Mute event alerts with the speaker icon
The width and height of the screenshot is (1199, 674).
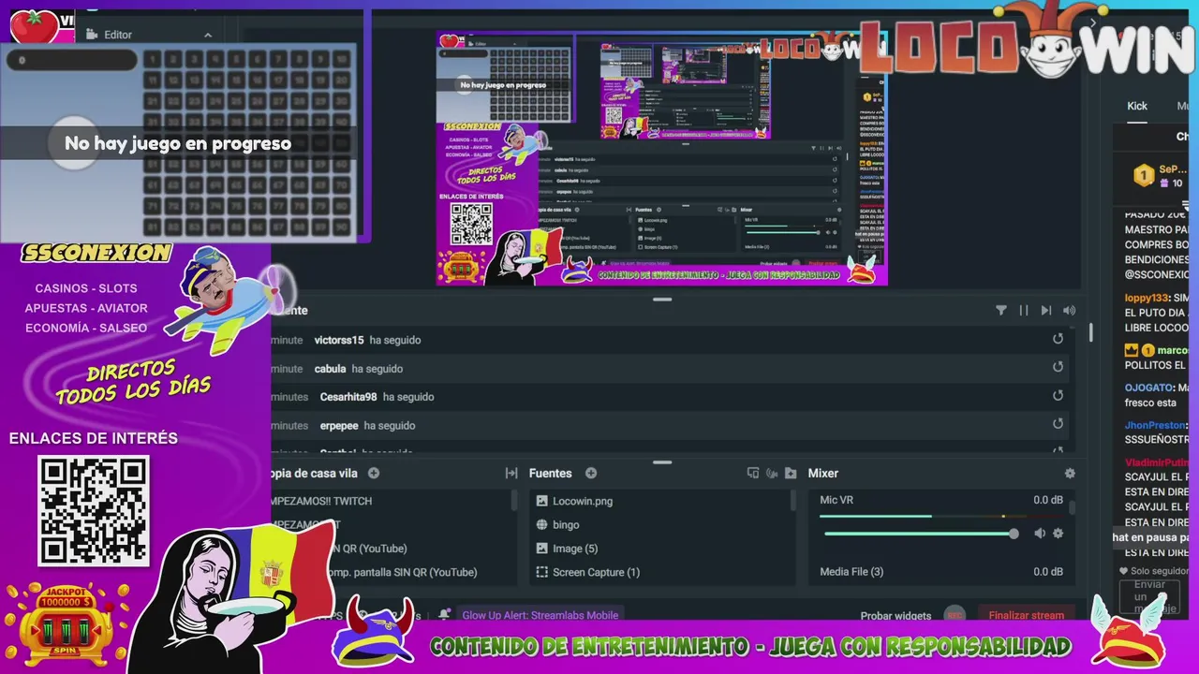click(1069, 311)
